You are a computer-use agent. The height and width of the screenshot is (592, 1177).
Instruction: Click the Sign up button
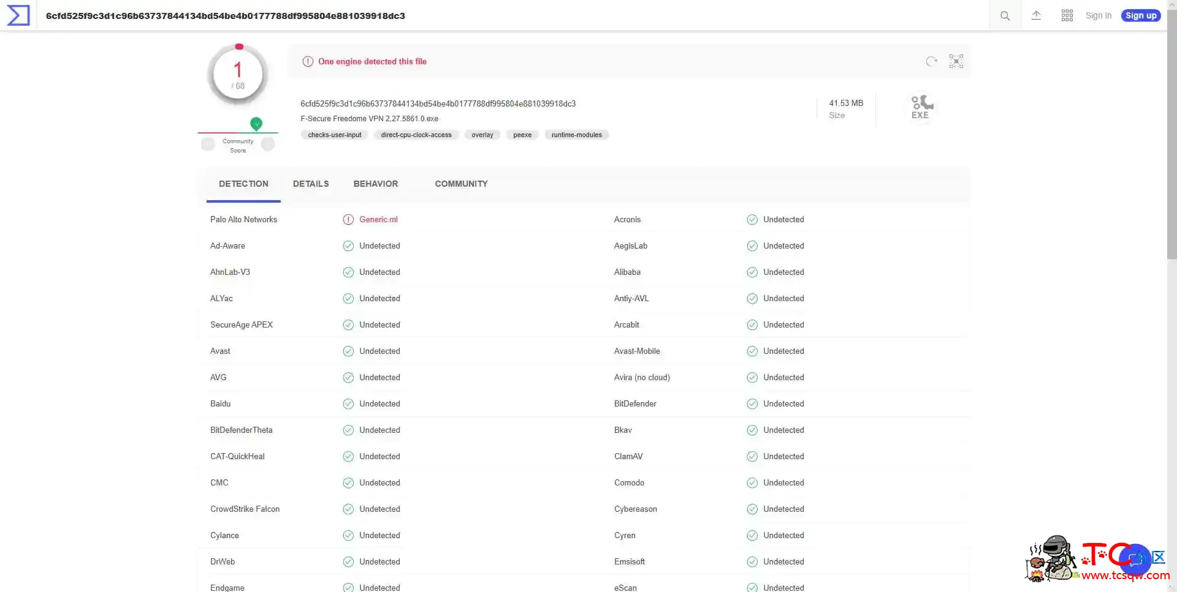click(x=1141, y=15)
